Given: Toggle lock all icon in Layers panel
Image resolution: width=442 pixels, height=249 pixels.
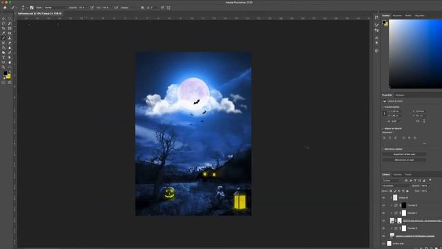Looking at the screenshot, I should 407,191.
